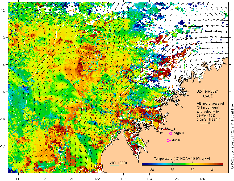
Task: Click the -14 latitude axis label
Action: pyautogui.click(x=3, y=65)
